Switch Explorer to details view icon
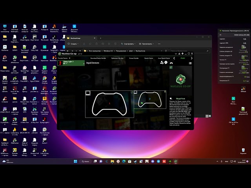Viewport: 251px width, 188px height. (x=207, y=116)
